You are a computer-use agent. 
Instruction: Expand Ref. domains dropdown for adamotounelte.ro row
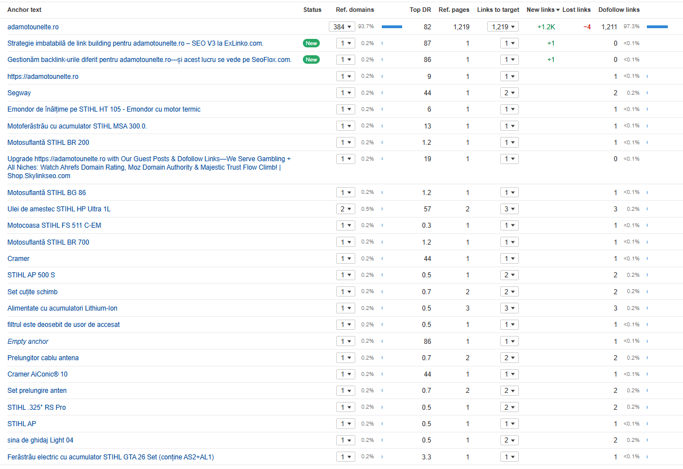342,26
